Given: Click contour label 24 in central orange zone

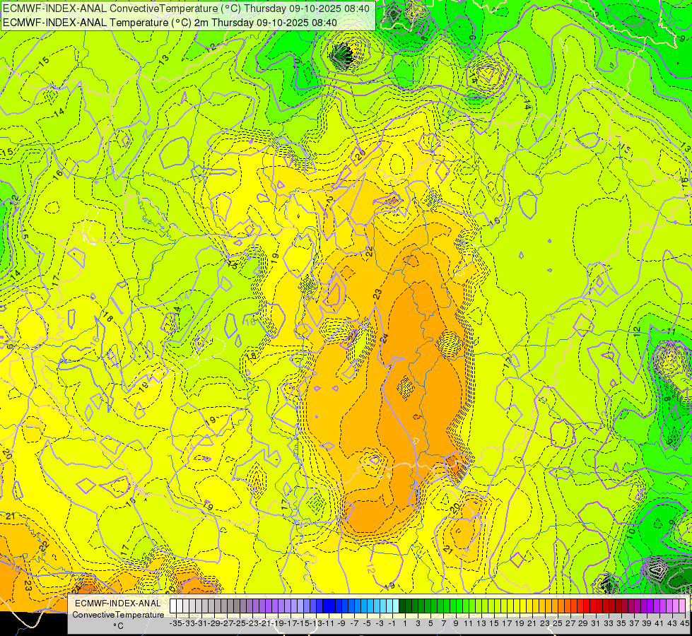Looking at the screenshot, I should coord(385,338).
